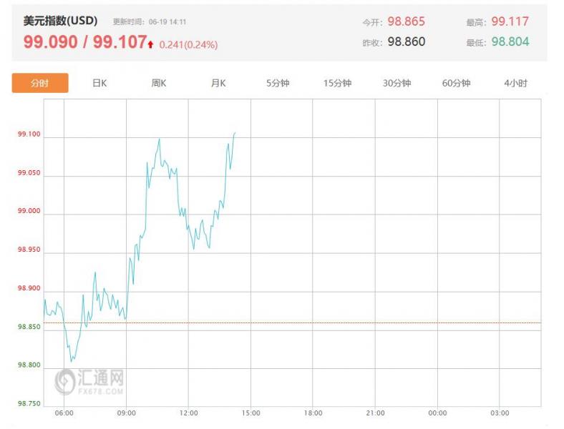Click the 0.241(0.24%) change value

point(188,44)
